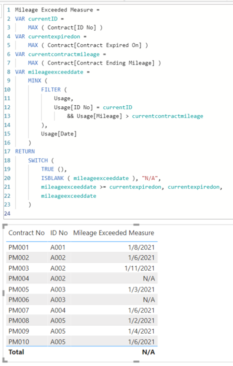Click the Usage, table reference line 11
Image resolution: width=233 pixels, height=366 pixels.
pyautogui.click(x=63, y=98)
